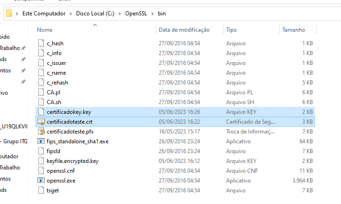Click the c_hash file icon
This screenshot has width=341, height=204.
41,43
